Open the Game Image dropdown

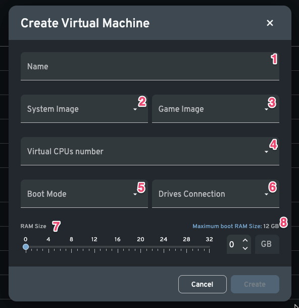pos(216,109)
